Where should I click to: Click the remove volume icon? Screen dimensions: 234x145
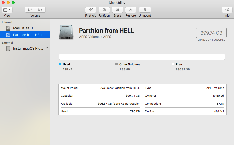[x=40, y=10]
